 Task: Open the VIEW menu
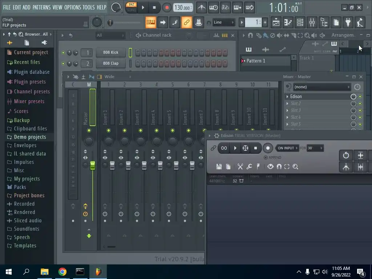click(57, 7)
